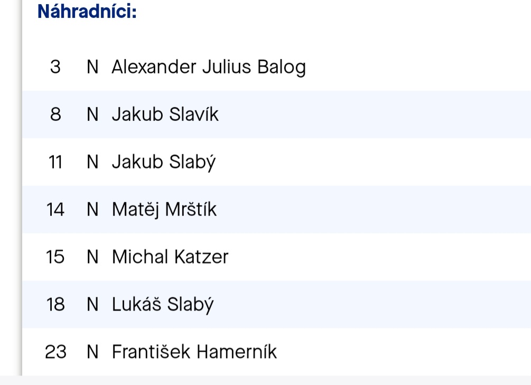The width and height of the screenshot is (531, 385).
Task: Select Jakub Slabý substitute name
Action: 164,162
